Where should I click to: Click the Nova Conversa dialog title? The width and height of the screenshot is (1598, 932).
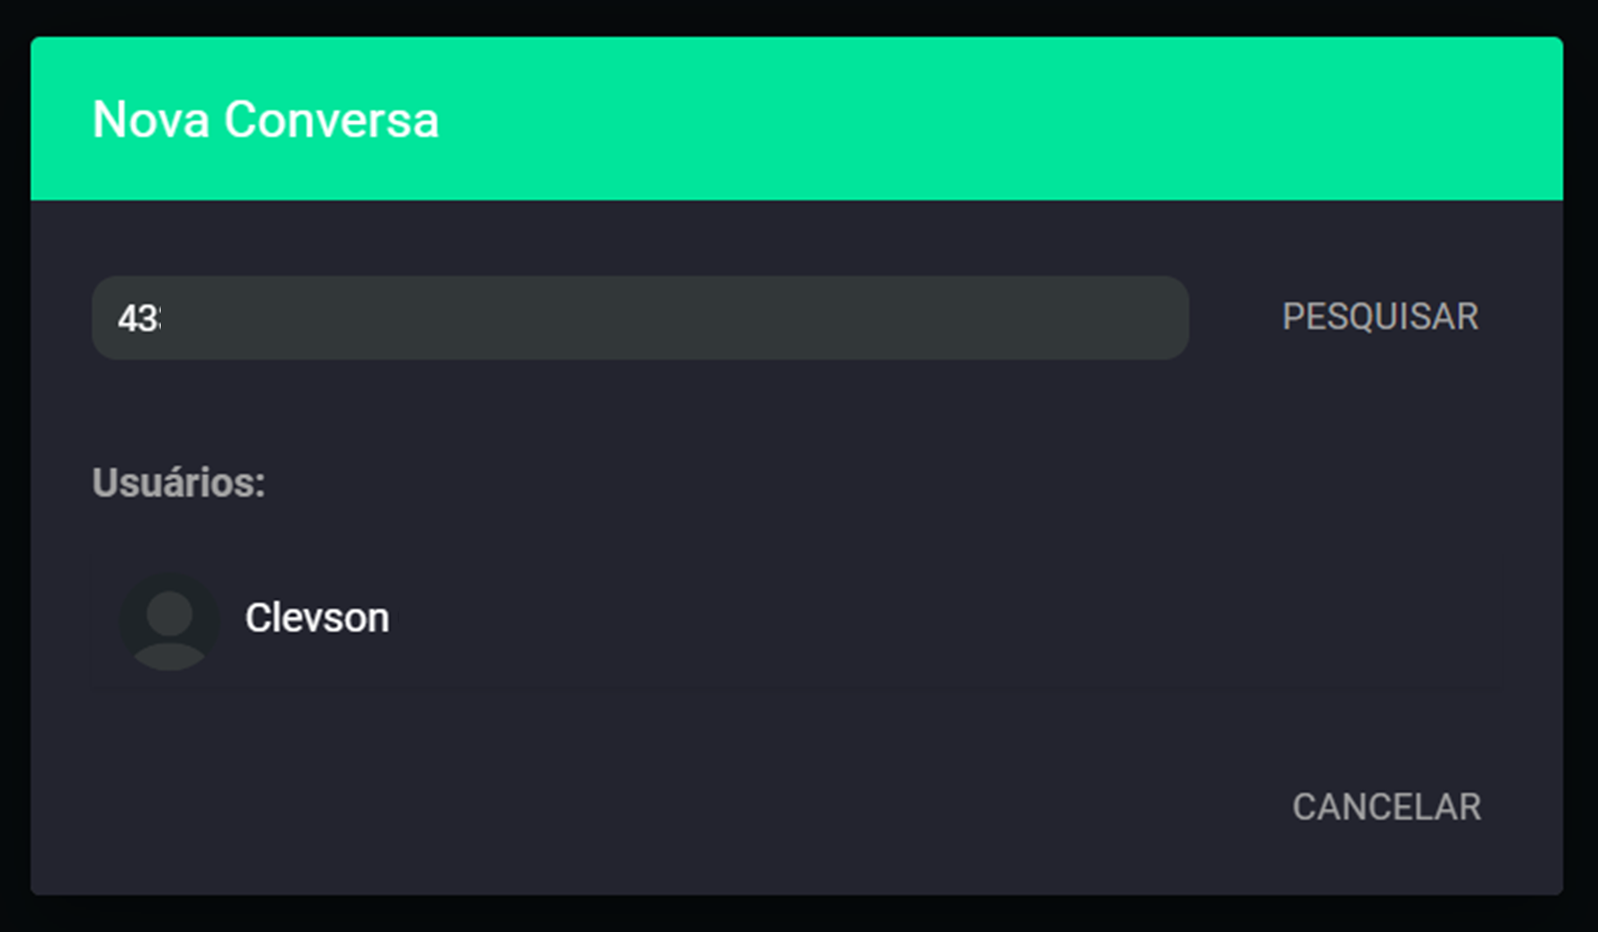pyautogui.click(x=265, y=120)
